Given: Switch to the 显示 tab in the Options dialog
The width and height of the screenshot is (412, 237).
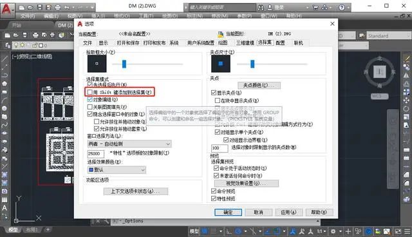Looking at the screenshot, I should pos(103,43).
